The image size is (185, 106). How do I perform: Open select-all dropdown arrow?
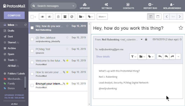(35, 17)
